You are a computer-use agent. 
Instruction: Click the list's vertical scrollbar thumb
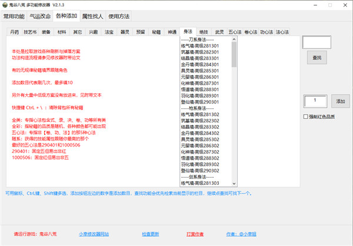pos(234,55)
